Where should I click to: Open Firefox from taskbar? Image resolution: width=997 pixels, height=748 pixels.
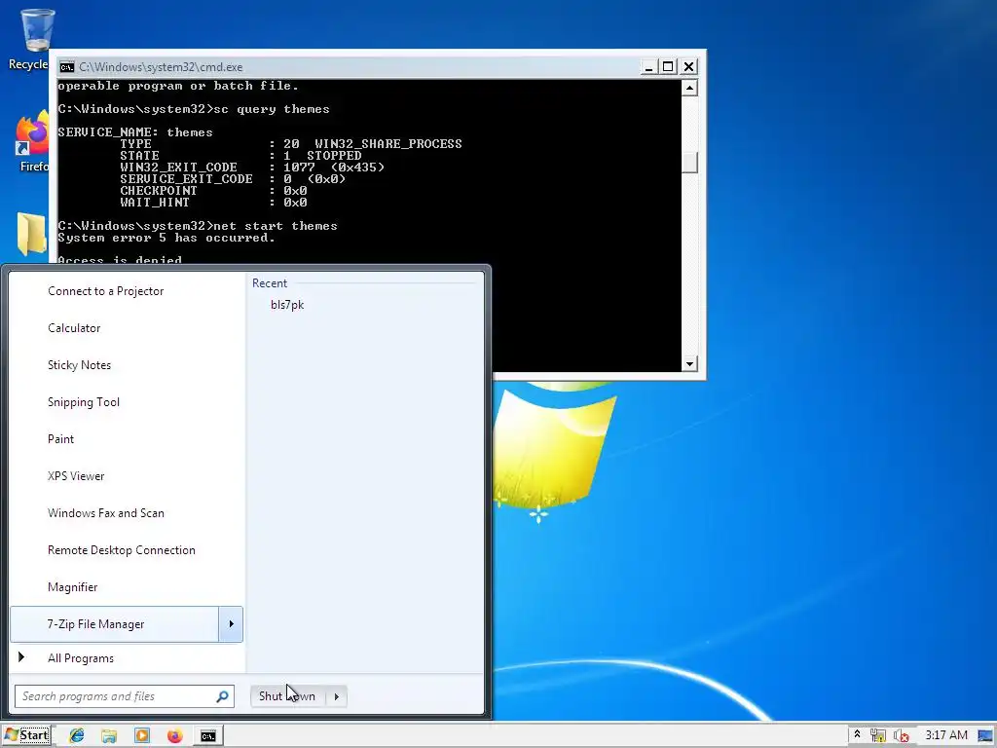pos(175,736)
